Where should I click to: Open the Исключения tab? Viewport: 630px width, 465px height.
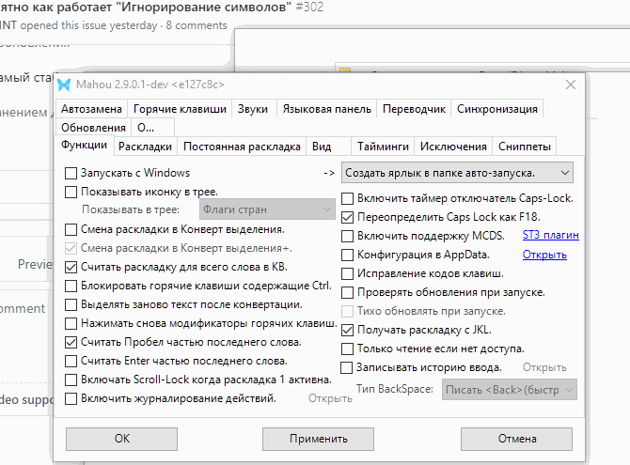tap(453, 147)
